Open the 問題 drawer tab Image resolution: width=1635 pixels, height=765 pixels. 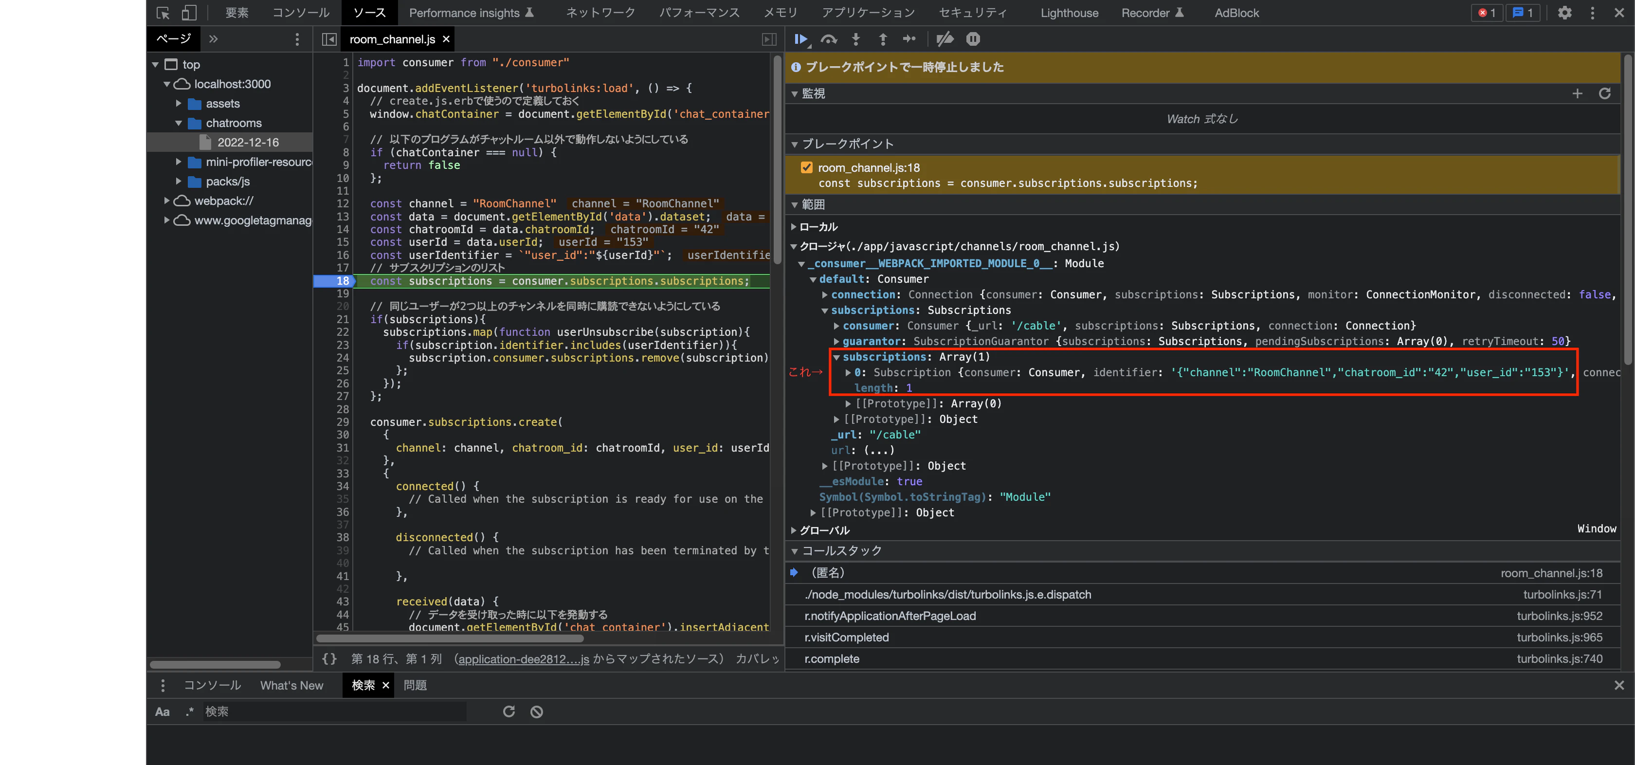[x=415, y=686]
